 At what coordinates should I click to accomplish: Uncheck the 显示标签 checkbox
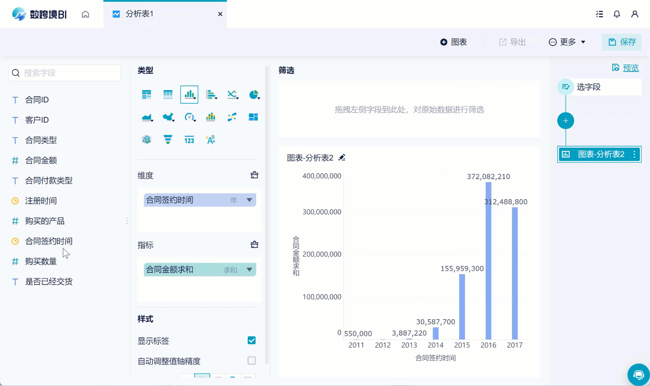click(x=252, y=341)
